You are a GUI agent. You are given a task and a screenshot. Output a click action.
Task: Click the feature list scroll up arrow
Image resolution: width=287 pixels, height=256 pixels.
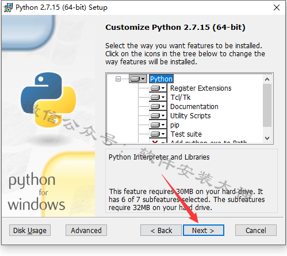point(267,79)
